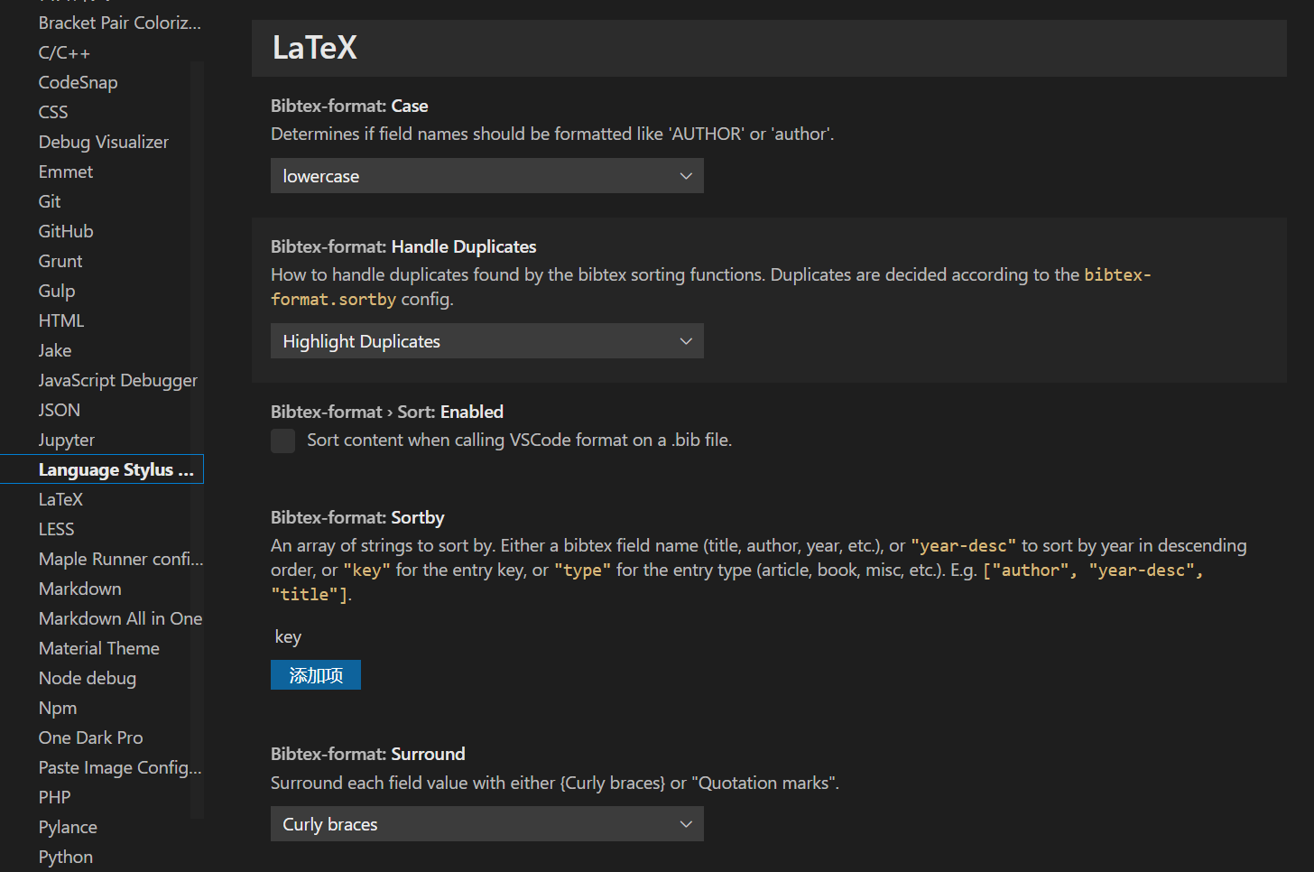Open One Dark Pro settings
Screen dimensions: 1314x872
pyautogui.click(x=91, y=737)
